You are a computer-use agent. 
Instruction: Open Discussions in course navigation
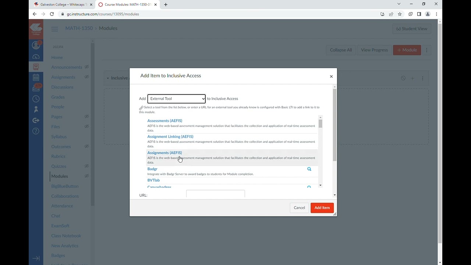(x=62, y=87)
